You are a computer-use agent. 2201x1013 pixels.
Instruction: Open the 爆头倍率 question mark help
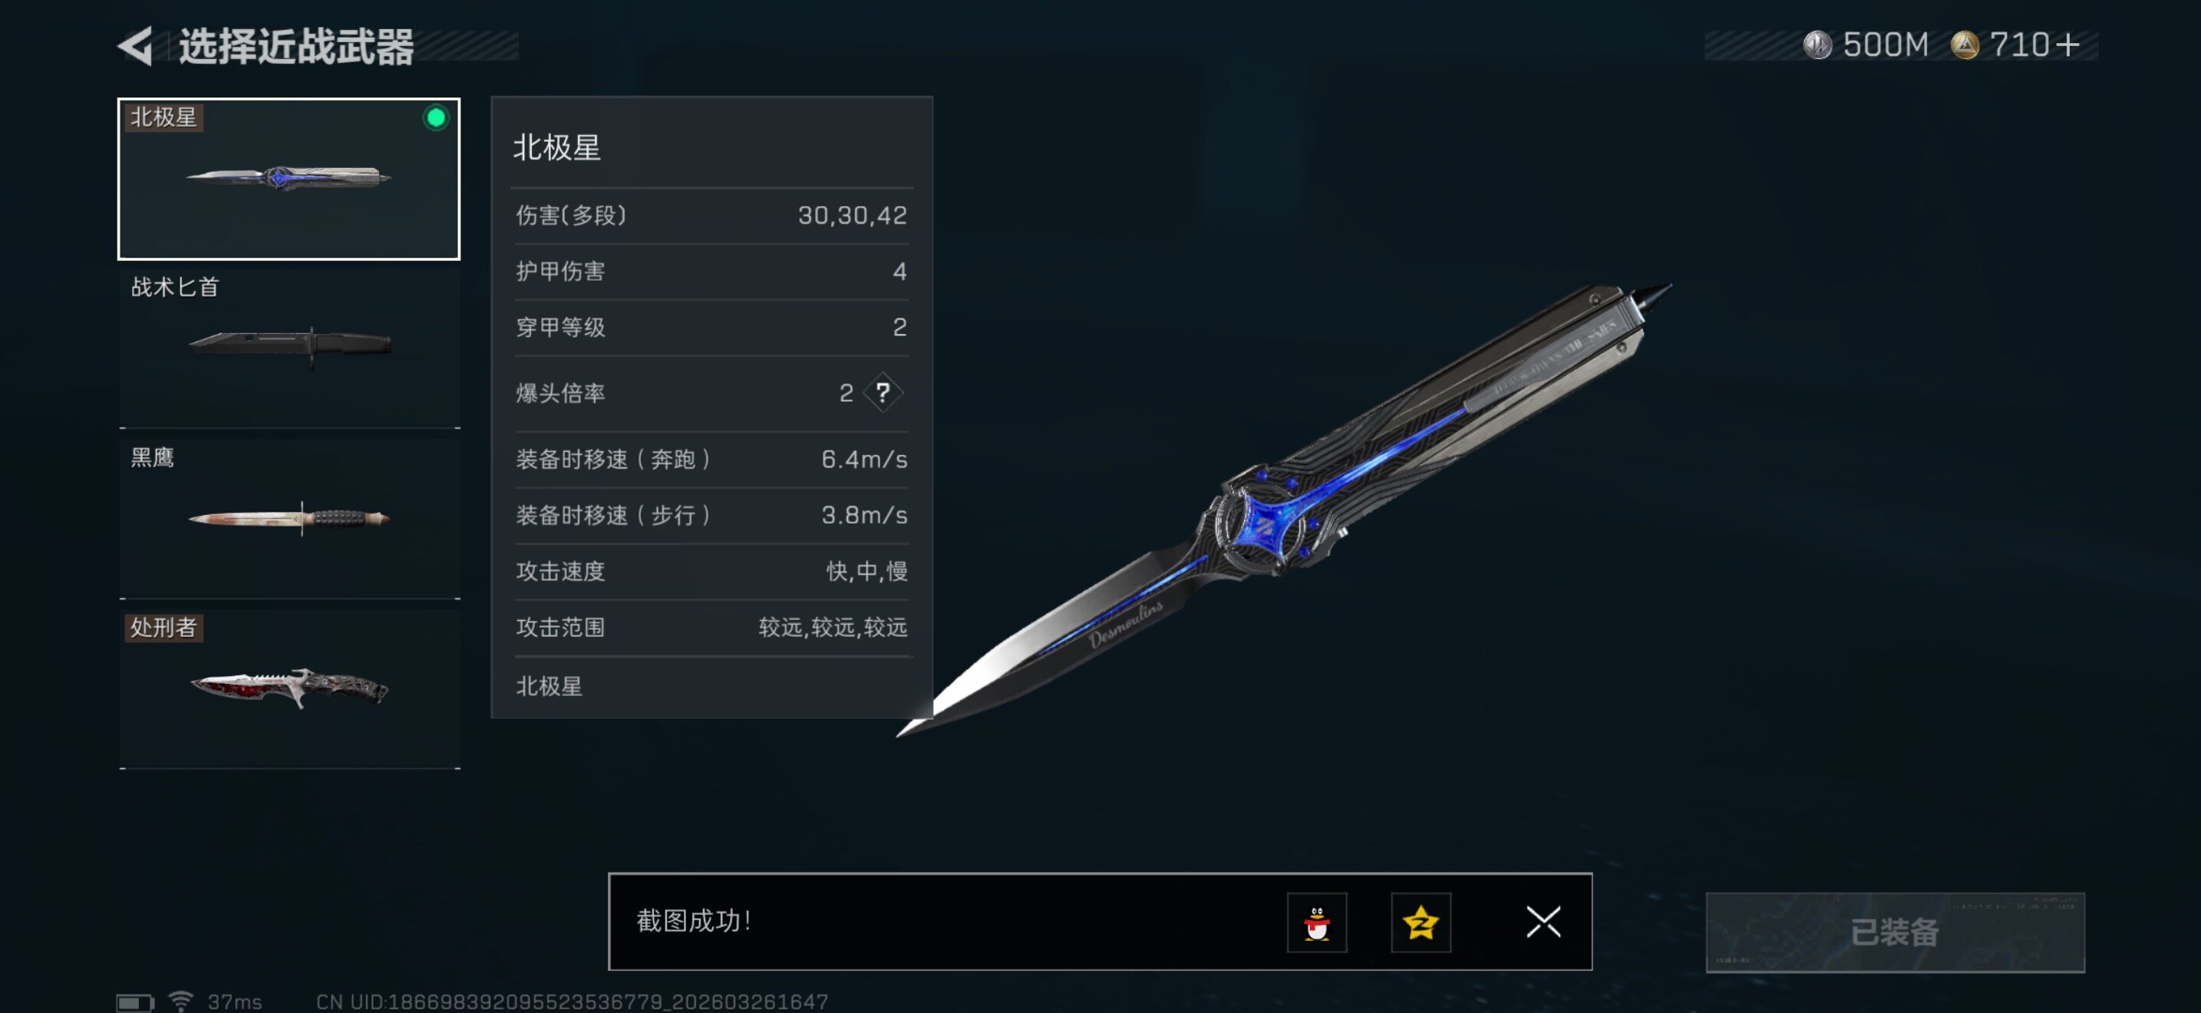click(x=883, y=392)
